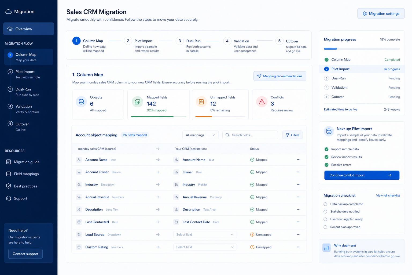The height and width of the screenshot is (275, 412).
Task: Click the Filters button
Action: pos(292,135)
